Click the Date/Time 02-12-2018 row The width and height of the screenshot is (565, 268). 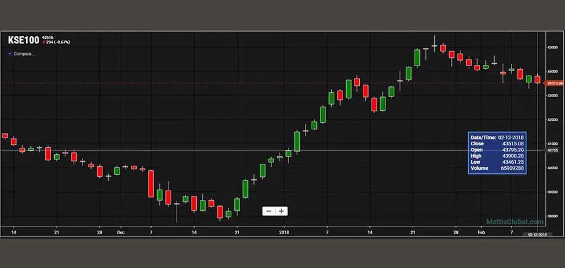[497, 138]
